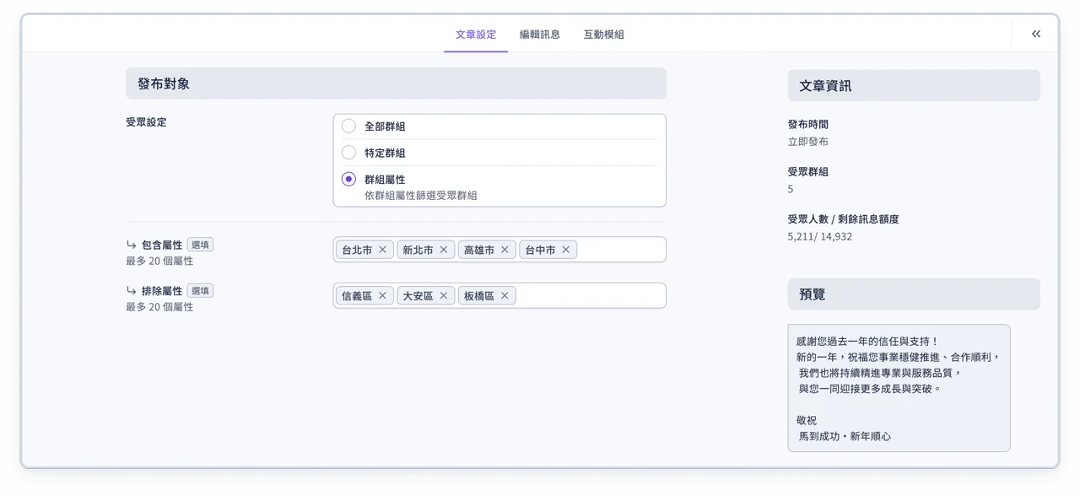
Task: Switch to the 文章設定 tab
Action: pos(476,35)
